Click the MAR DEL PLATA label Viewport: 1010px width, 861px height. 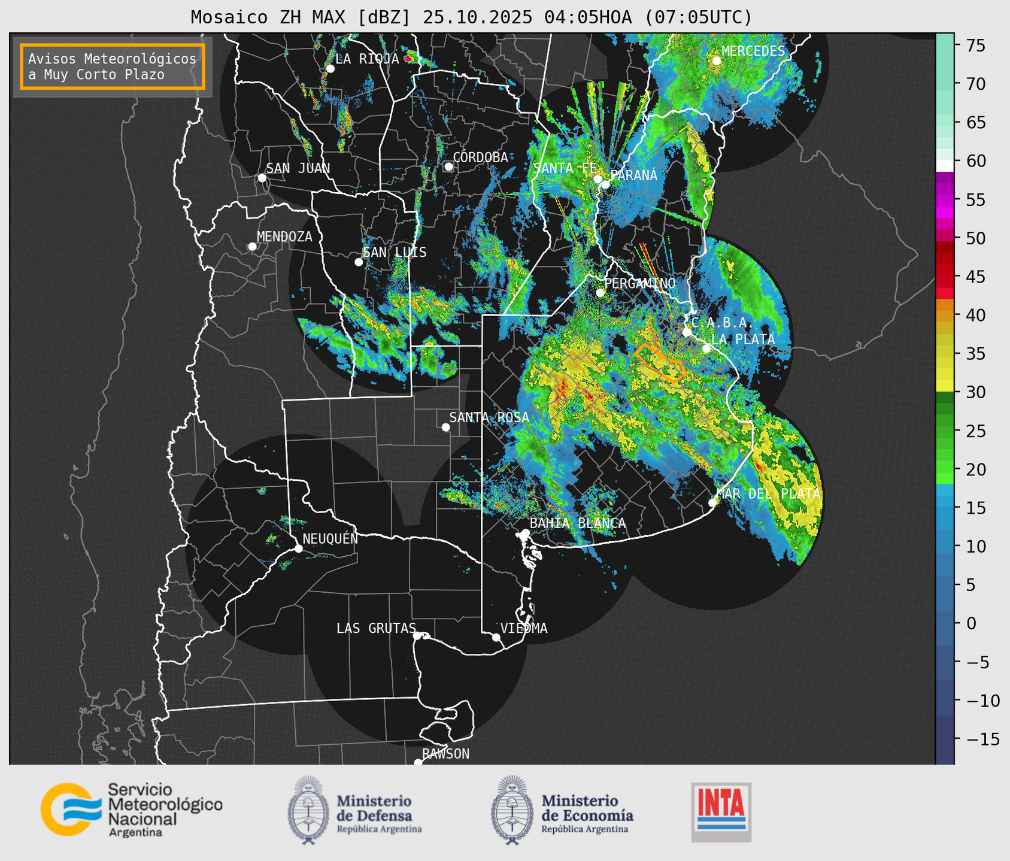coord(769,494)
